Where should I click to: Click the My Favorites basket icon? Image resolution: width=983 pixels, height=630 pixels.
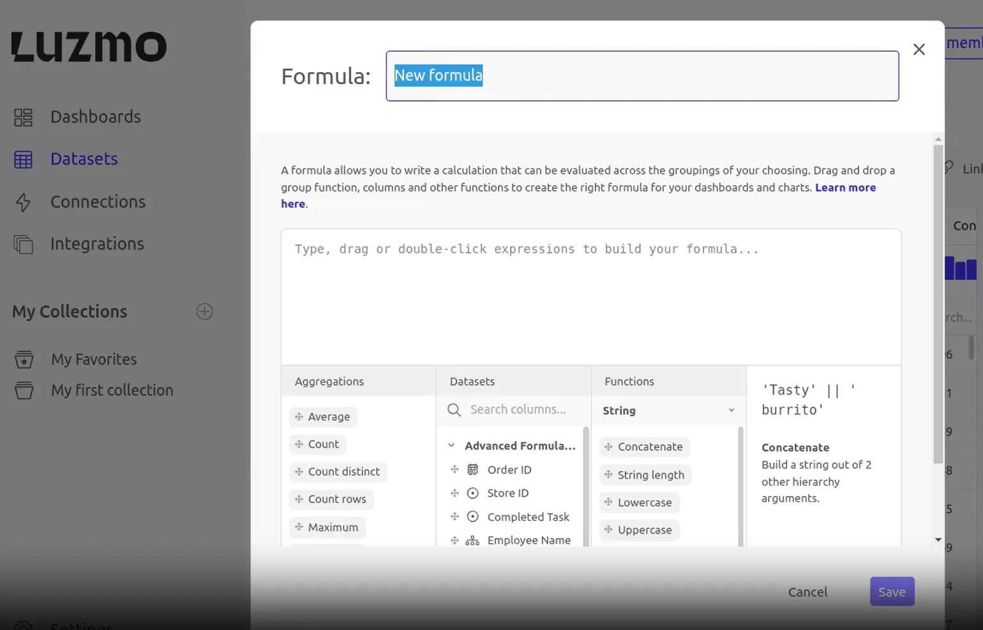(24, 359)
